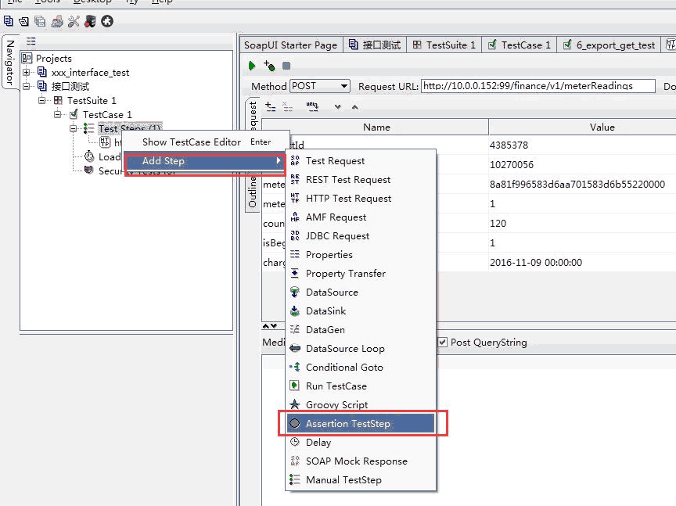676x506 pixels.
Task: Switch to the SoapUI Starter Page tab
Action: [x=290, y=45]
